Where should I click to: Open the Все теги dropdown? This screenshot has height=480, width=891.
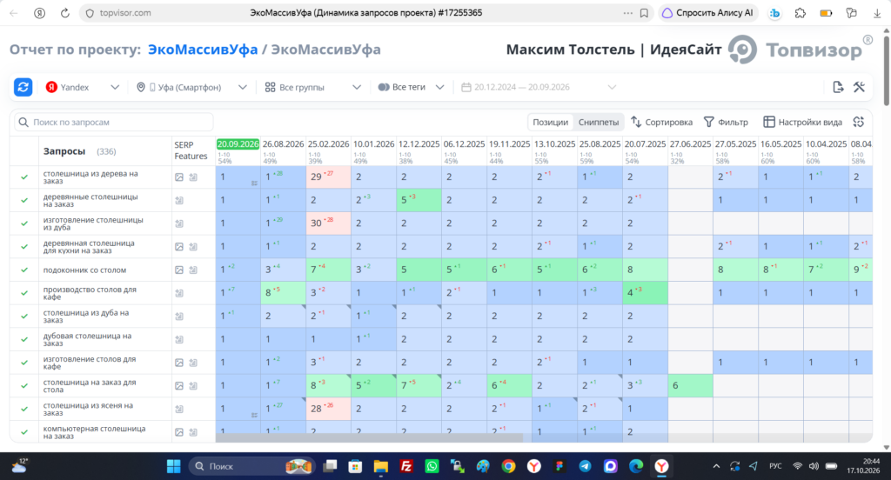[x=411, y=87]
